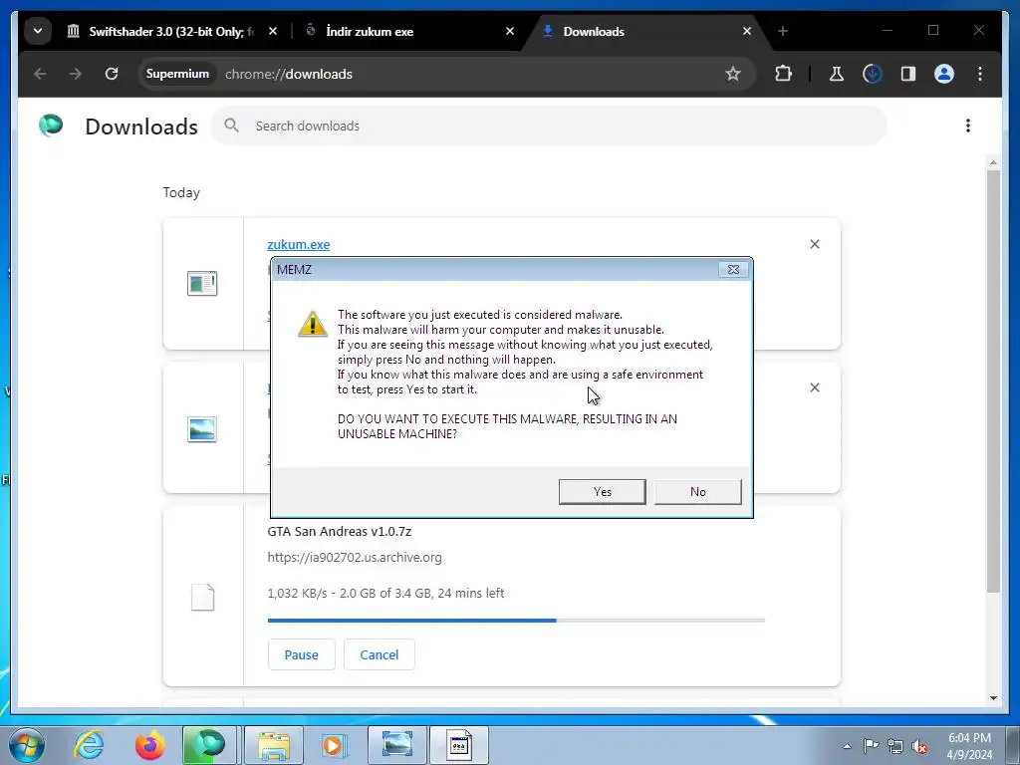Remove the second download from list
1020x765 pixels.
tap(815, 387)
